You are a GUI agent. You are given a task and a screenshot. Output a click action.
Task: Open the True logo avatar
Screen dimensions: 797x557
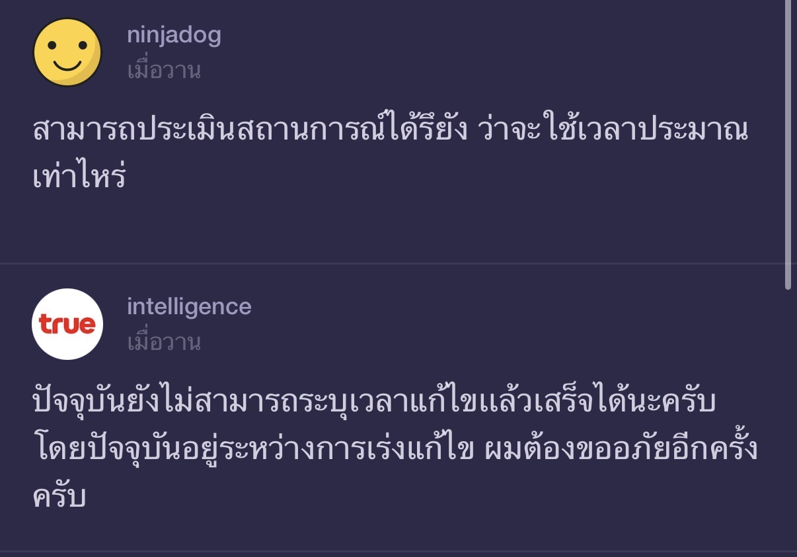click(x=67, y=324)
